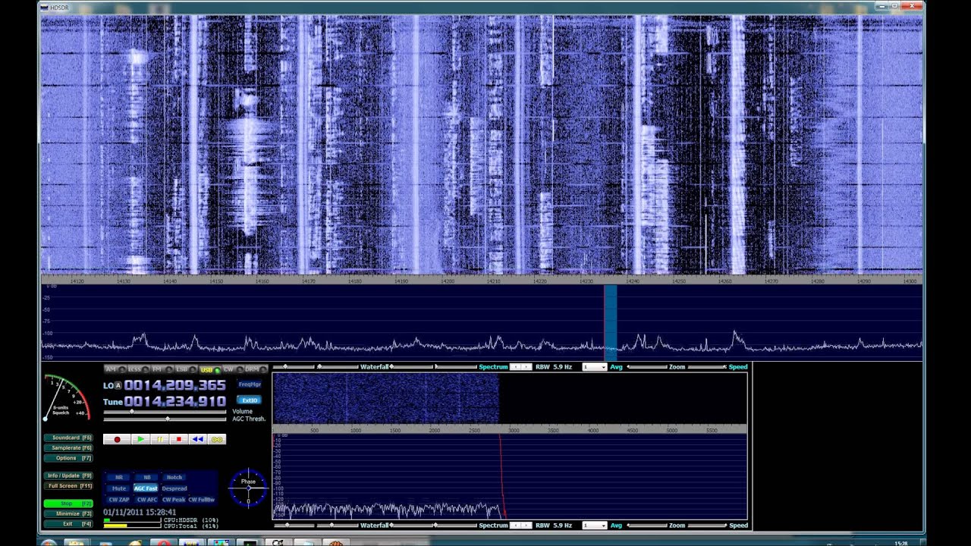Click the green Stop [F2] button
The width and height of the screenshot is (971, 546).
click(68, 504)
